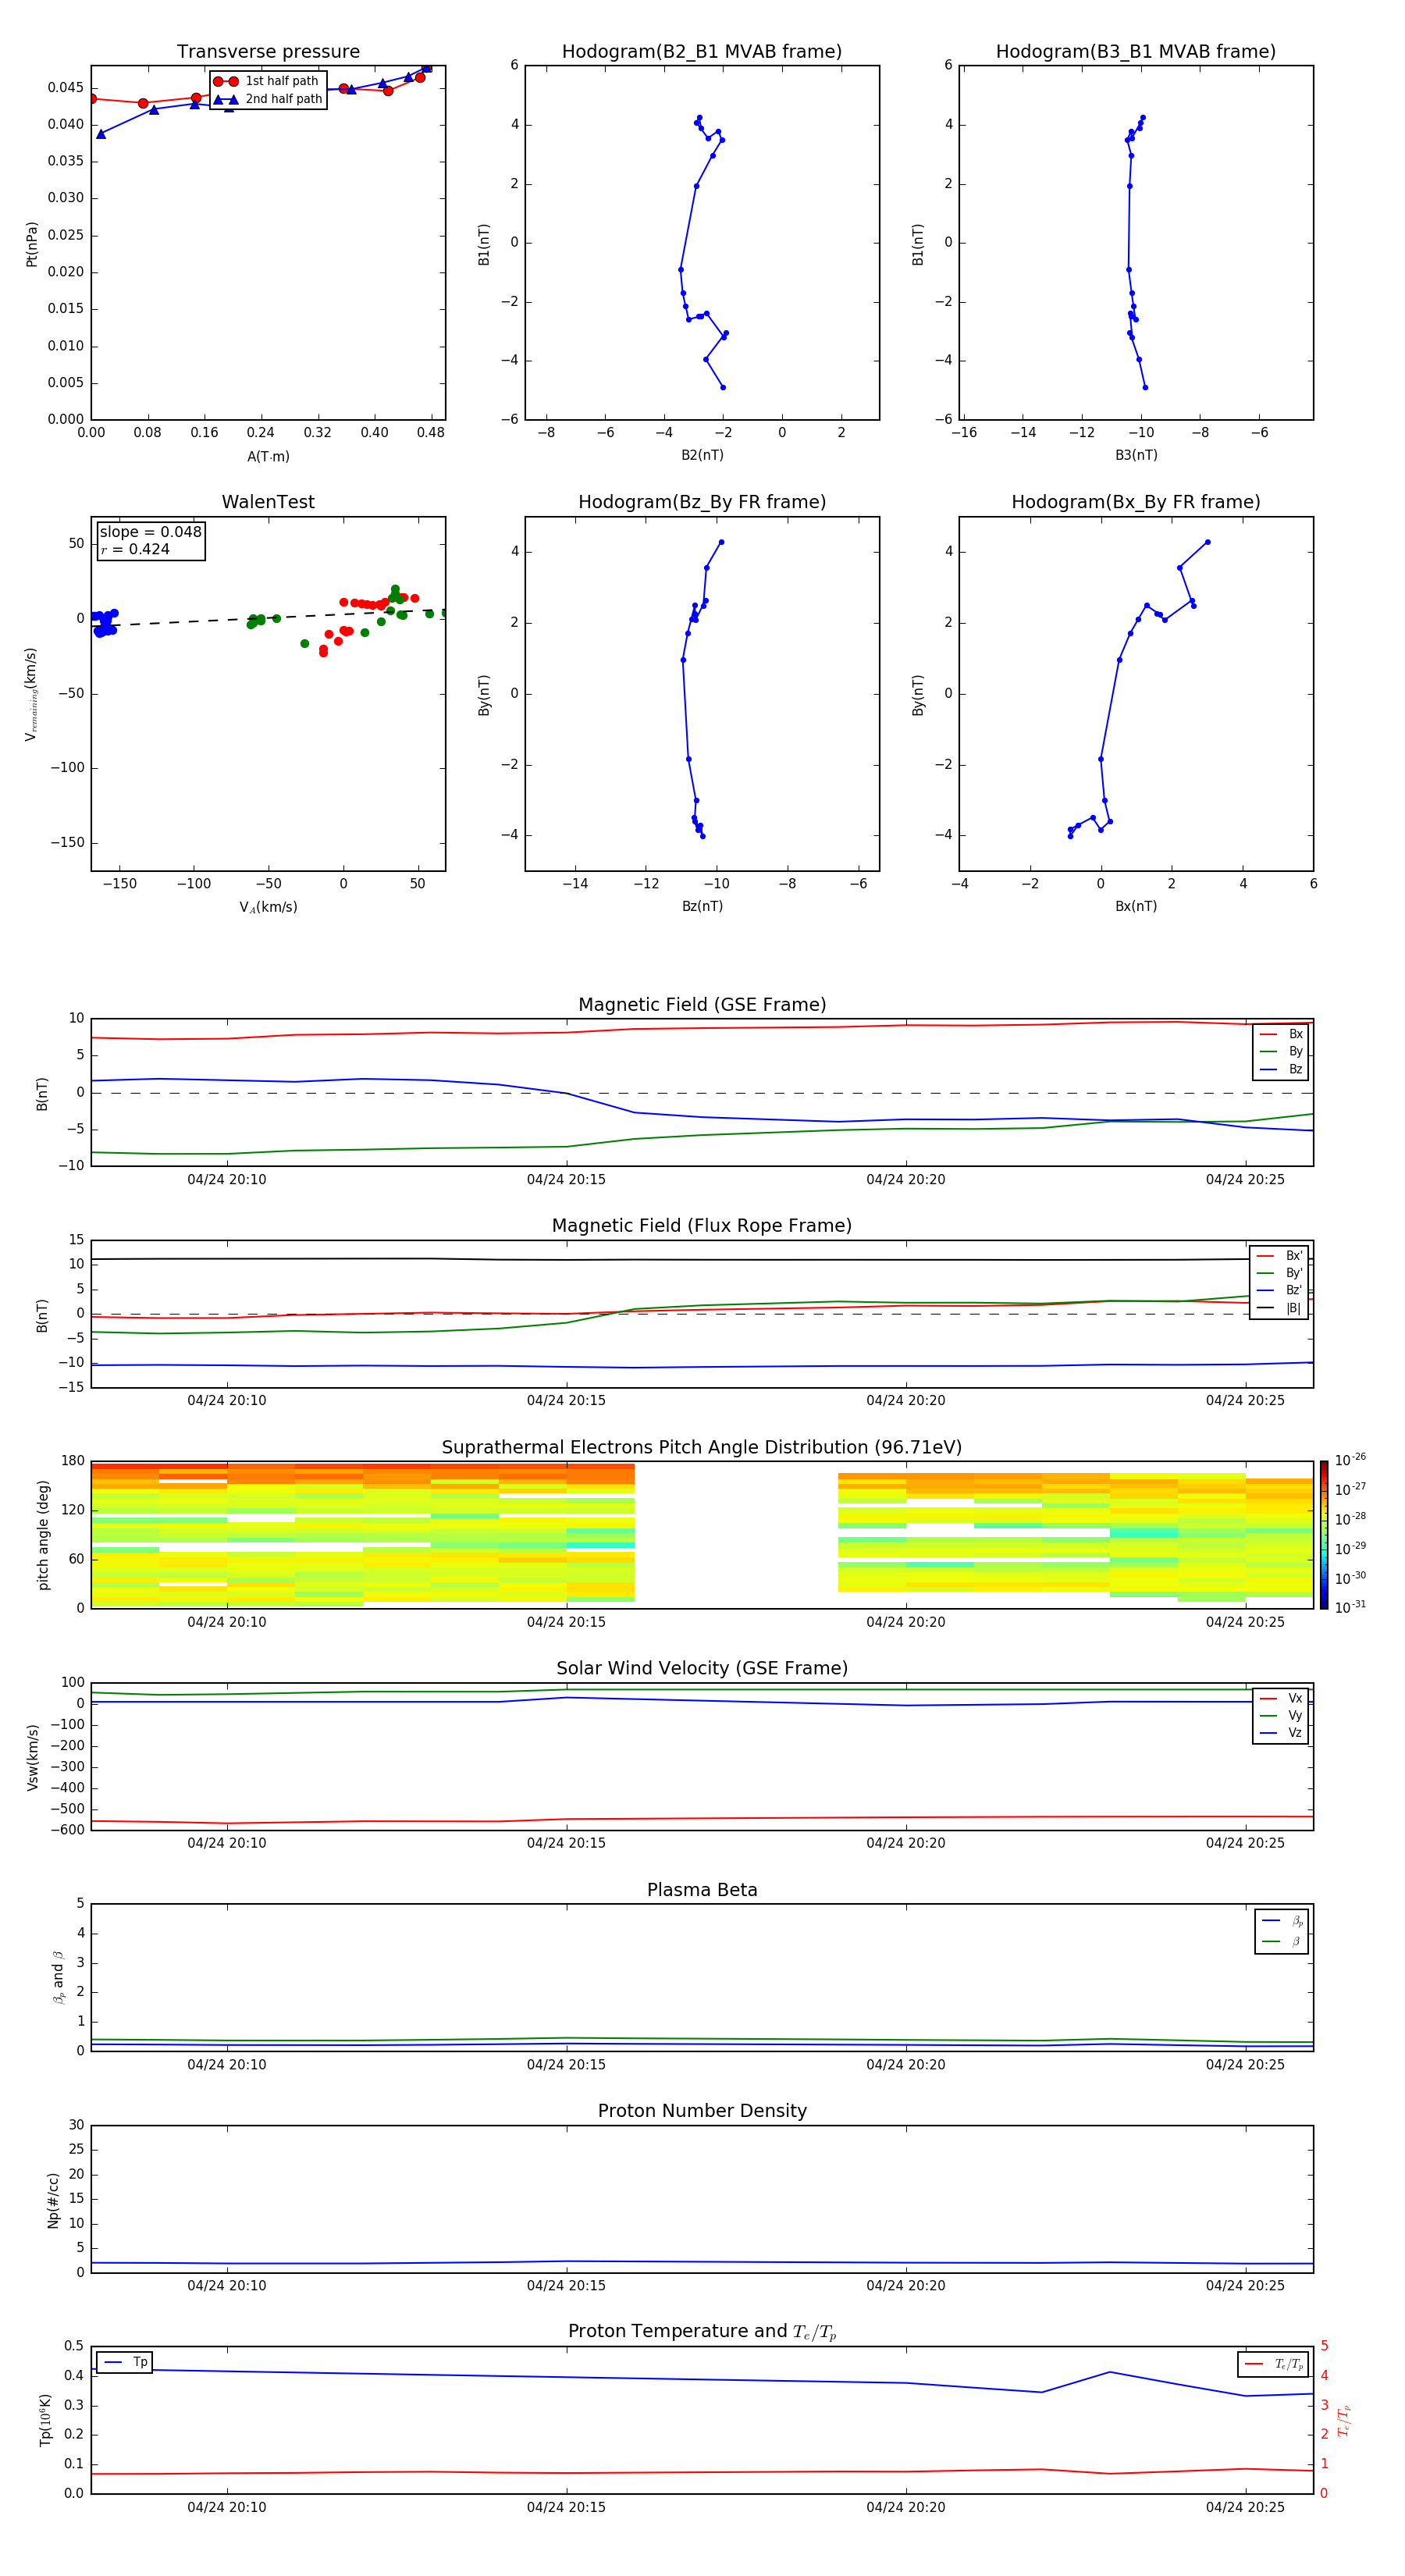Click the Tp legend in proton temperature plot
The height and width of the screenshot is (2576, 1405).
(x=124, y=2362)
